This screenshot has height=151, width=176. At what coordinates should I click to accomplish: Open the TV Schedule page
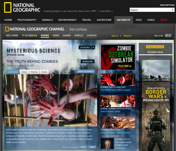[x=29, y=35]
